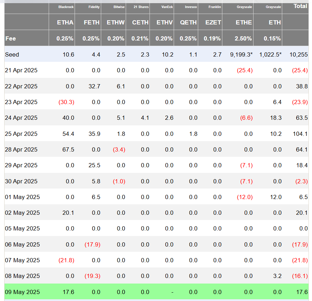Click the Total column header
Image resolution: width=312 pixels, height=301 pixels.
click(x=300, y=6)
